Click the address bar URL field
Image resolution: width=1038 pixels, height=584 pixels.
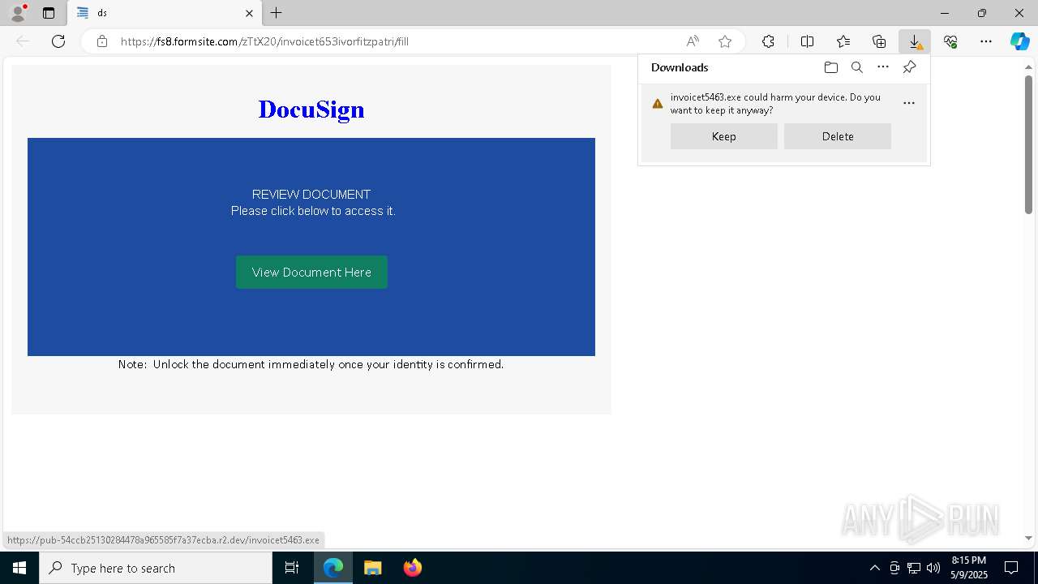click(x=397, y=41)
